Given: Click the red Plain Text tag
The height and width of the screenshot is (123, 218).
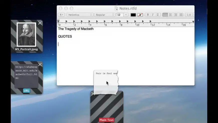Looking at the screenshot, I should 106,120.
